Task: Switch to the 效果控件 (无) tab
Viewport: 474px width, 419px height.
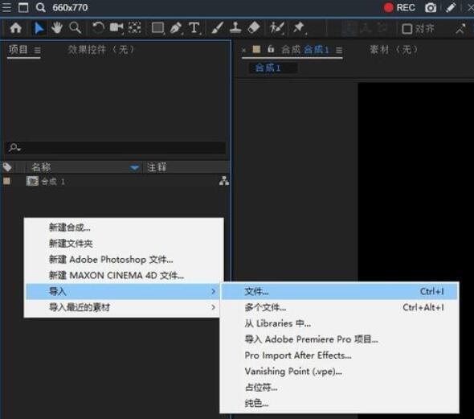Action: [x=101, y=49]
